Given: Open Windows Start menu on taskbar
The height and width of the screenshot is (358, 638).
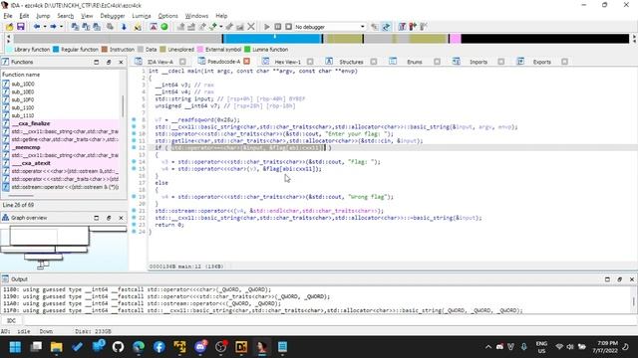Looking at the screenshot, I should coord(16,347).
